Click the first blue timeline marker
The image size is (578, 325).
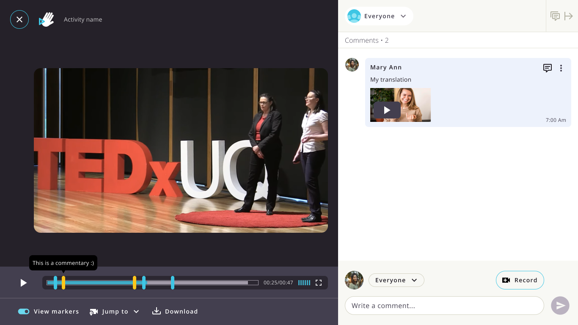coord(55,283)
